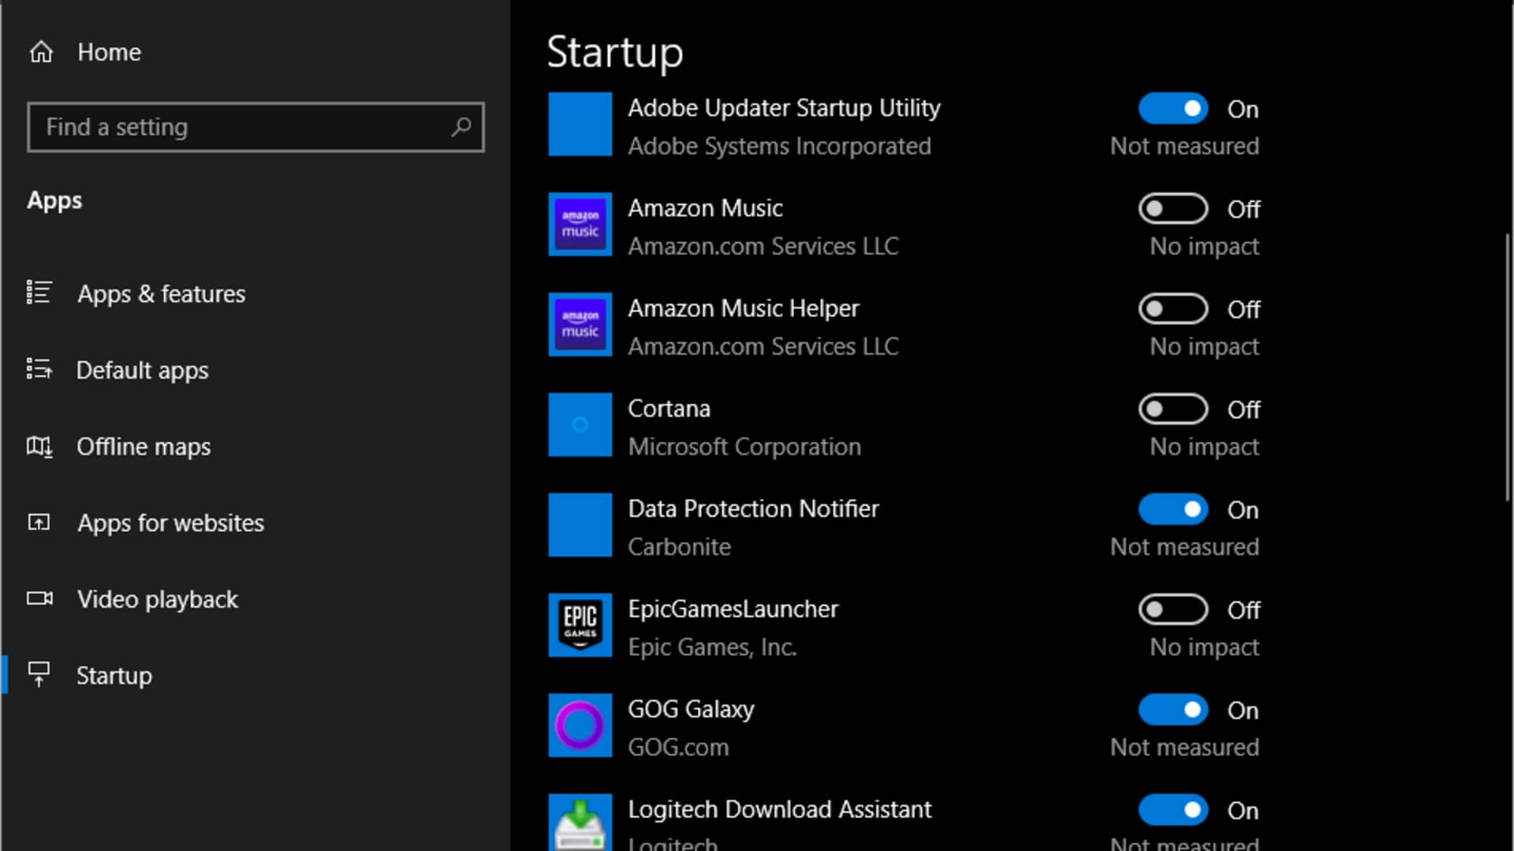Enable the Amazon Music startup toggle
This screenshot has height=851, width=1514.
(x=1173, y=209)
